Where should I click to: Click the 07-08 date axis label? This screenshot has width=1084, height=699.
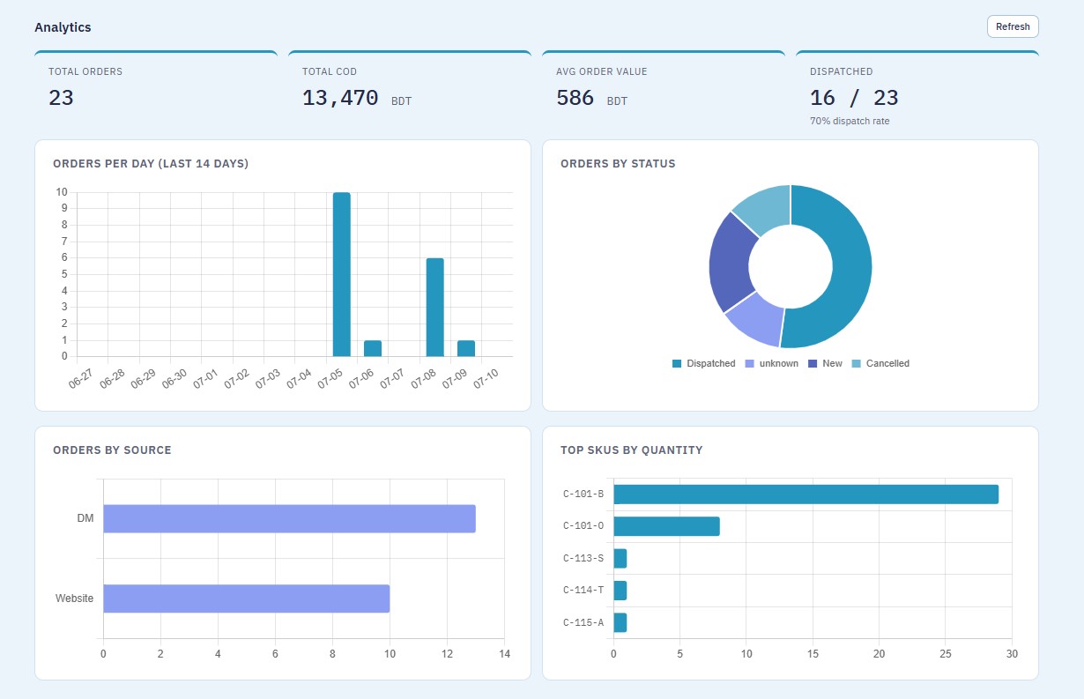point(425,379)
